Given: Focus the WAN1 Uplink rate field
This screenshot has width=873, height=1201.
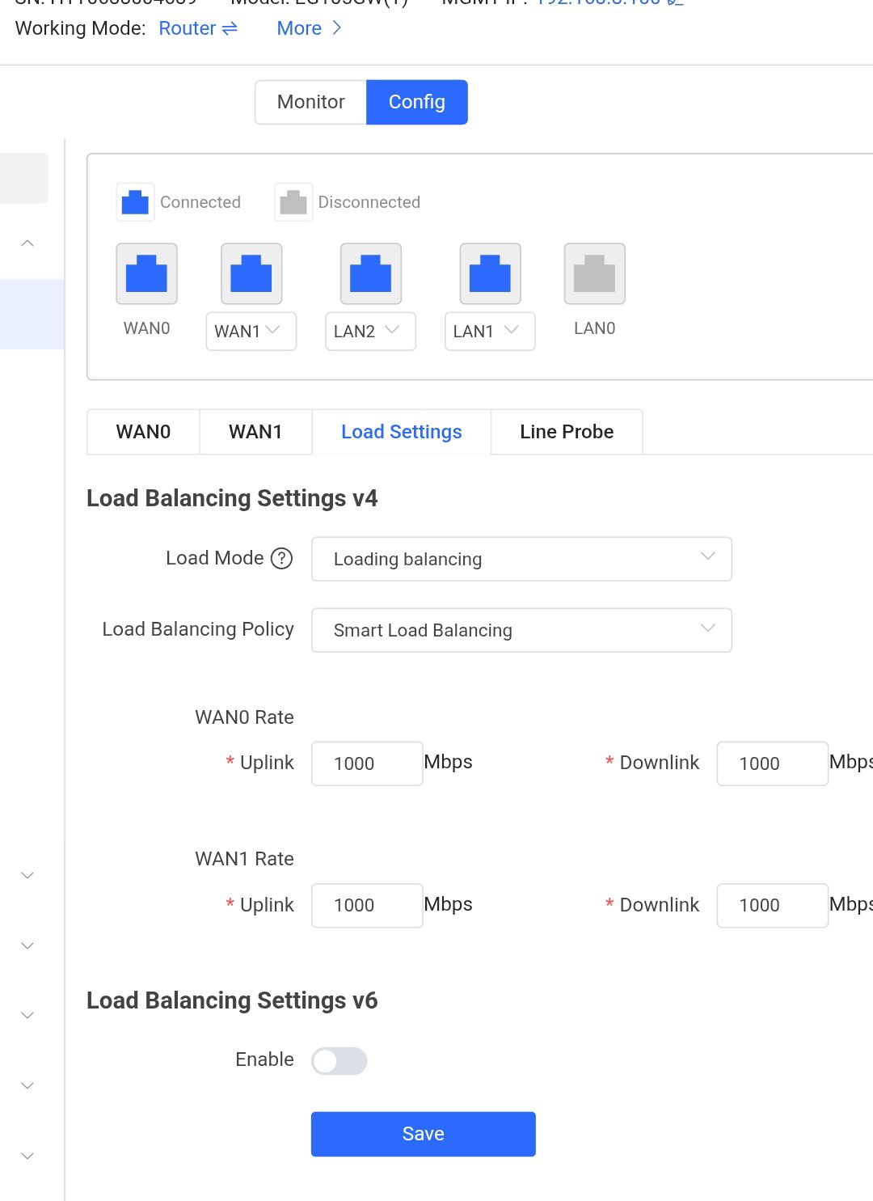Looking at the screenshot, I should (367, 905).
